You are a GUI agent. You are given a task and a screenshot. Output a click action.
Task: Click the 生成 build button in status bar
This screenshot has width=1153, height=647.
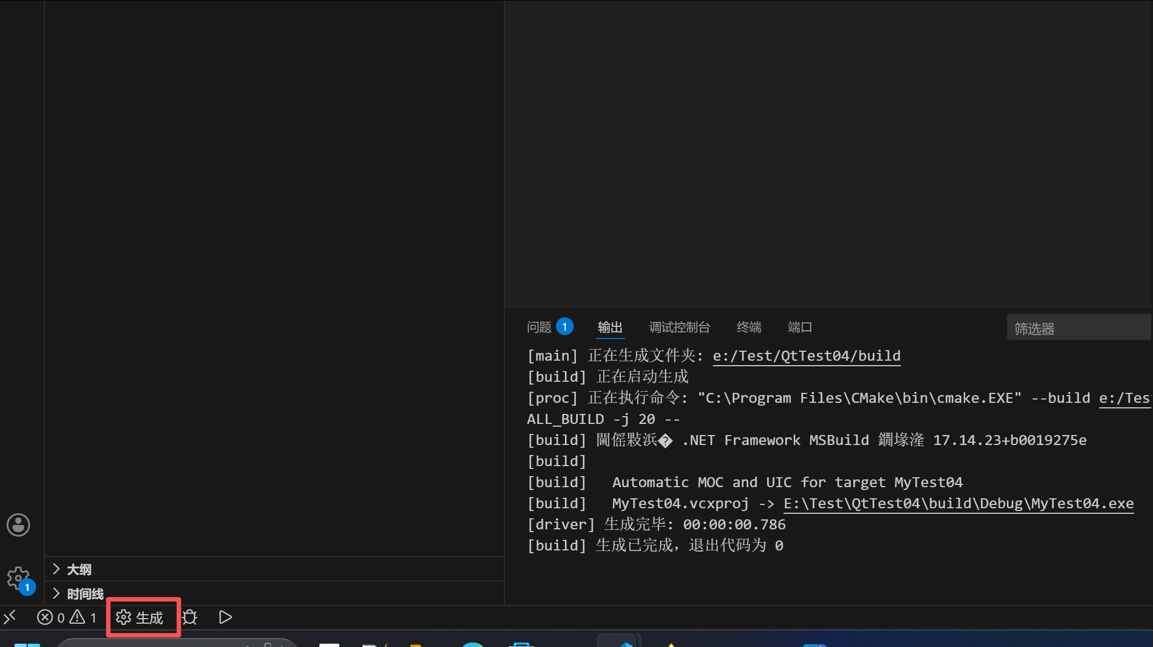(x=141, y=618)
